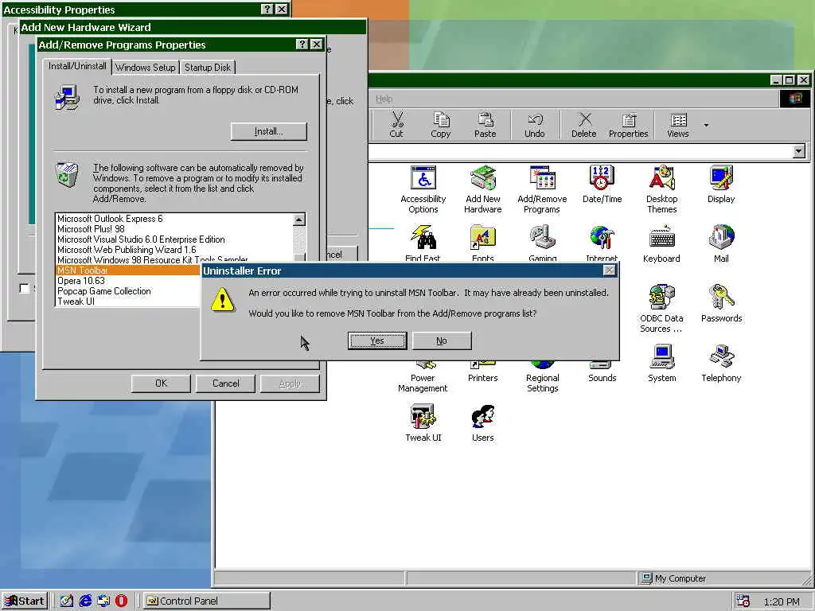
Task: Click the Start button
Action: pos(24,601)
